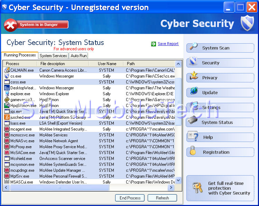This screenshot has width=259, height=206.
Task: Click the Refresh button
Action: click(162, 198)
